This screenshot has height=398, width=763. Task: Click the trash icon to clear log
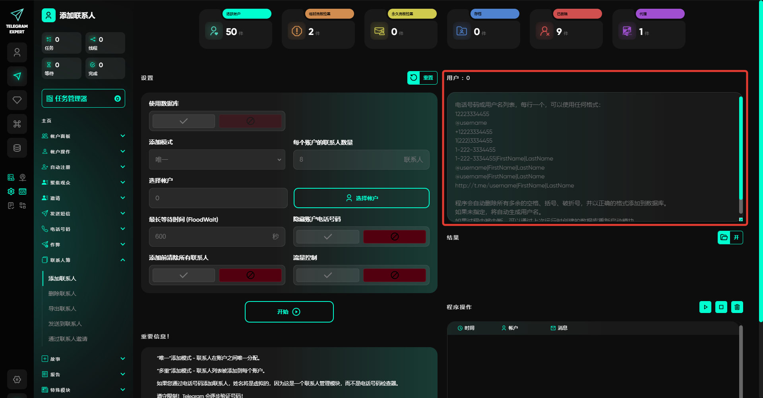pos(737,307)
